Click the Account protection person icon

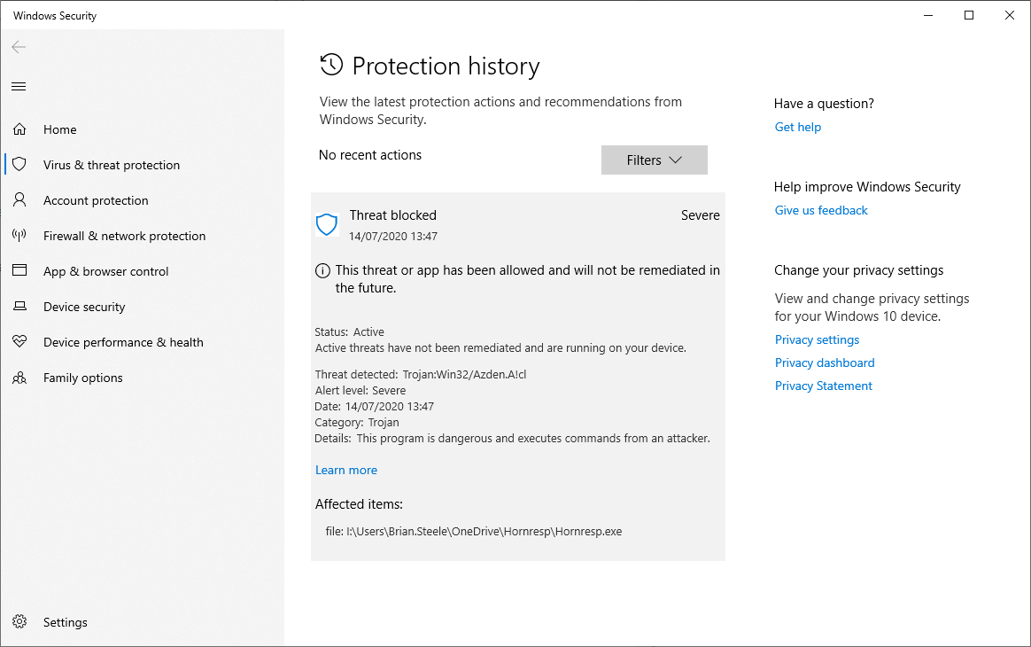point(19,199)
